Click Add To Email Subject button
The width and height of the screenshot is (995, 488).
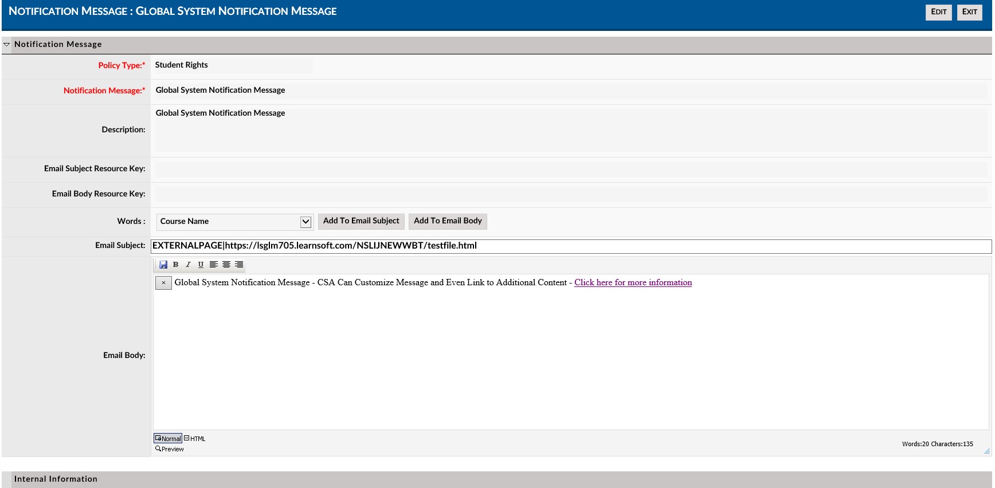361,221
